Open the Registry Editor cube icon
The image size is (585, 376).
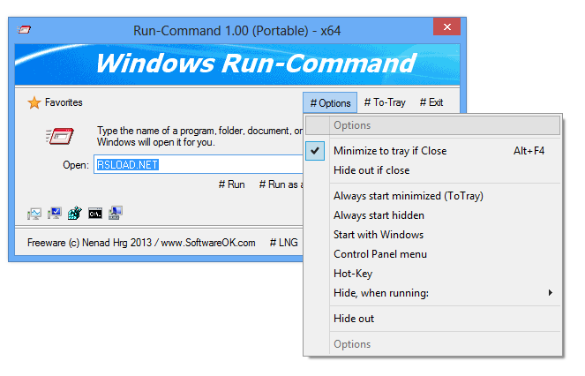75,214
